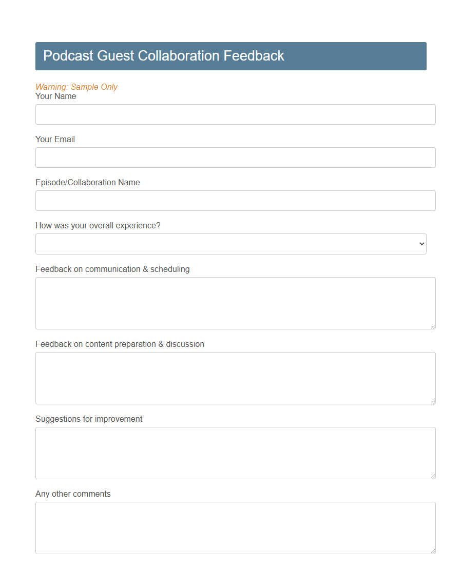Click the Your Email label
Screen dimensions: 462x587
pos(55,139)
